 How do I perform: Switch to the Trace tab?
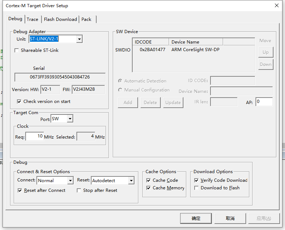click(32, 19)
